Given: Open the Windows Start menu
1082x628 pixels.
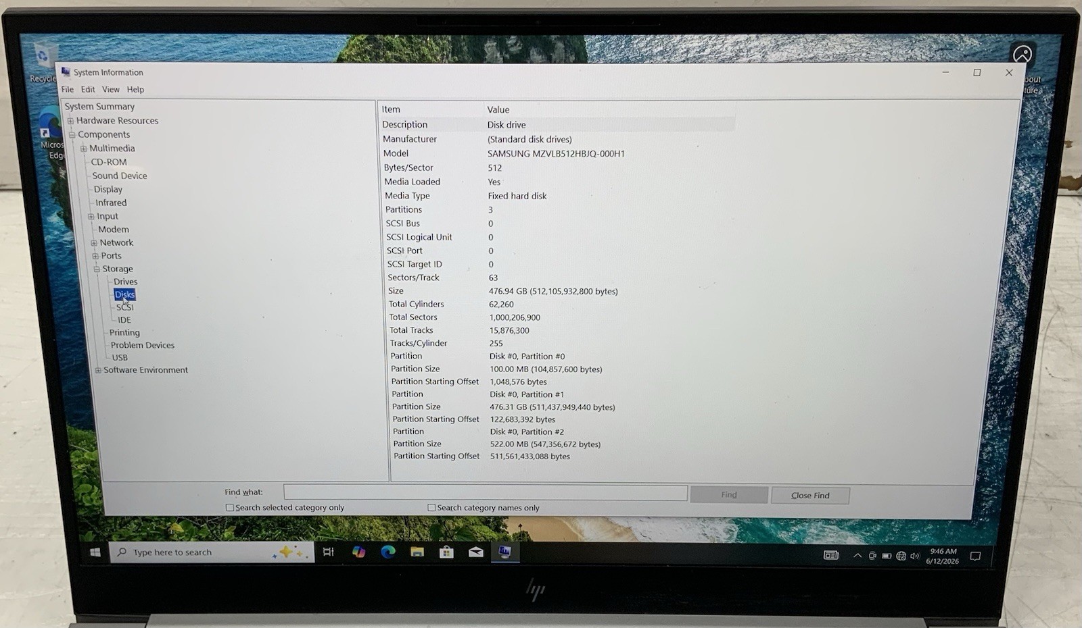Looking at the screenshot, I should point(95,552).
